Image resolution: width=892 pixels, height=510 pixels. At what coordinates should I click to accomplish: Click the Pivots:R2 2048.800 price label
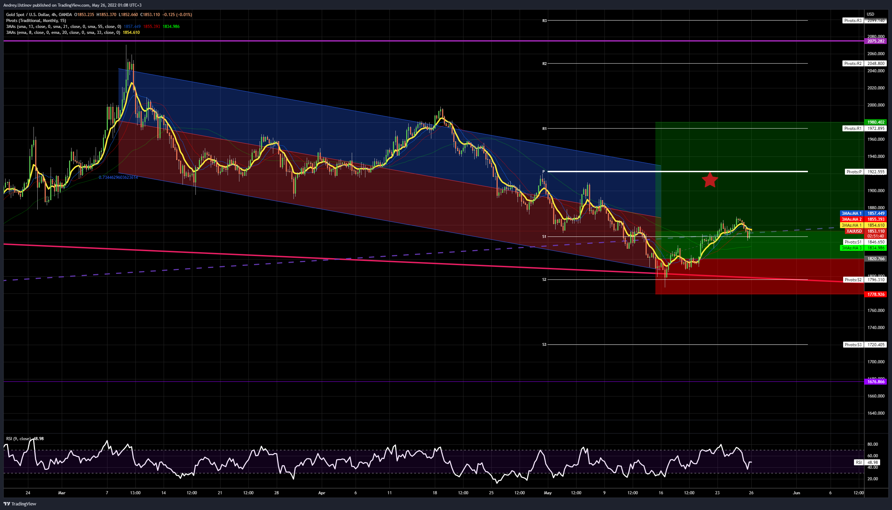click(x=864, y=64)
